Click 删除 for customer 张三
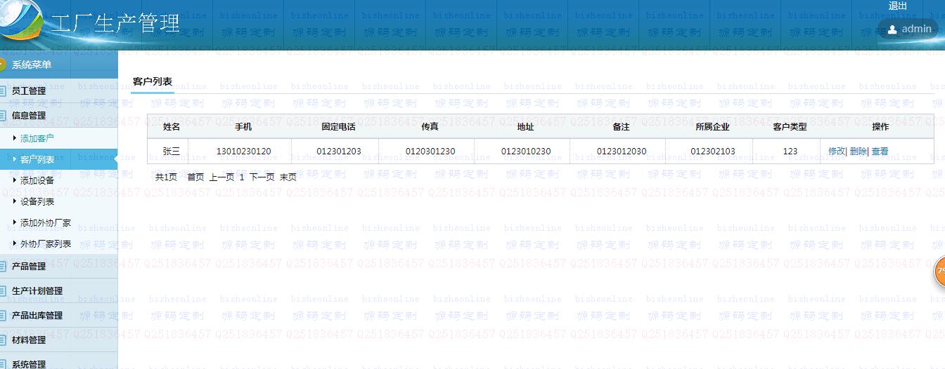945x369 pixels. point(859,151)
